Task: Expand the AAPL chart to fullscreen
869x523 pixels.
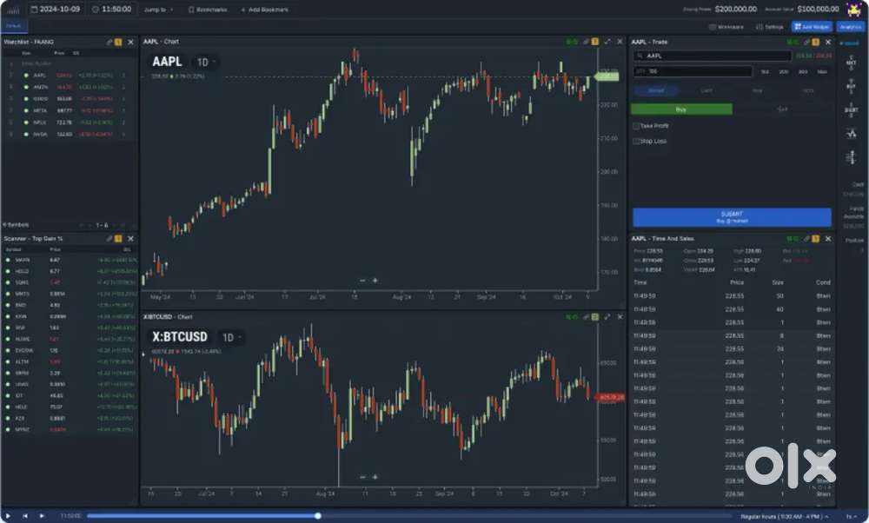Action: click(x=607, y=42)
